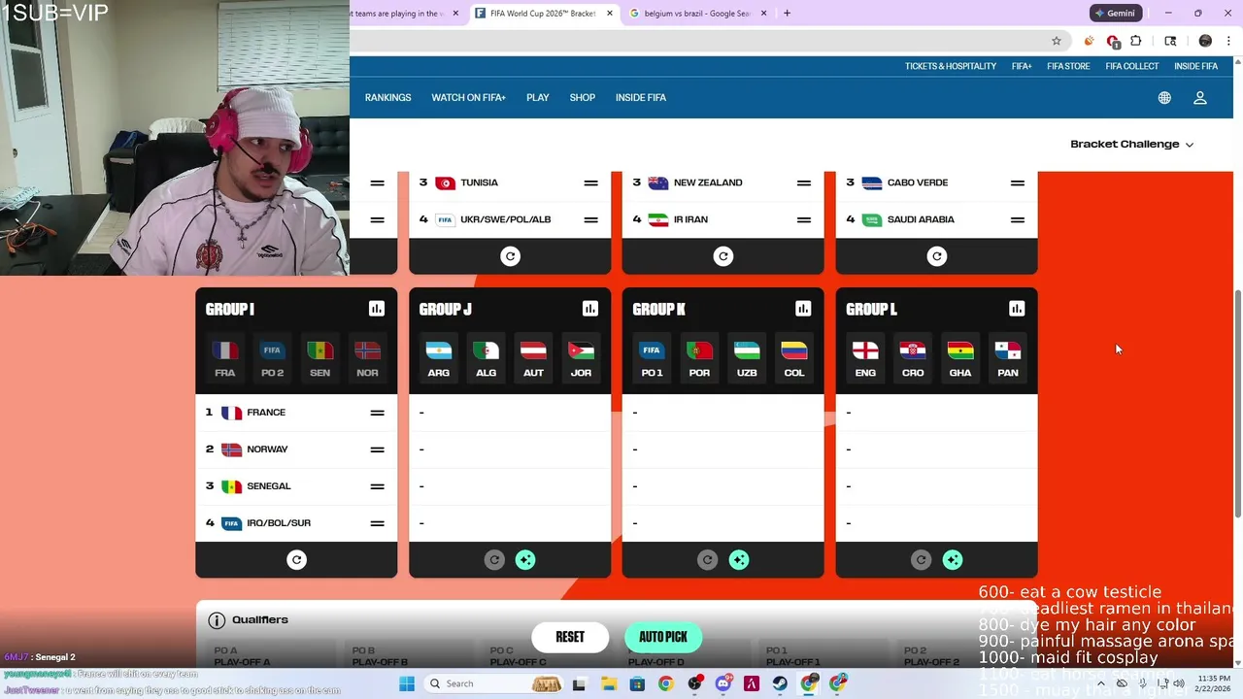The width and height of the screenshot is (1243, 699).
Task: Click Cabo Verde row reorder handle
Action: tap(1018, 183)
